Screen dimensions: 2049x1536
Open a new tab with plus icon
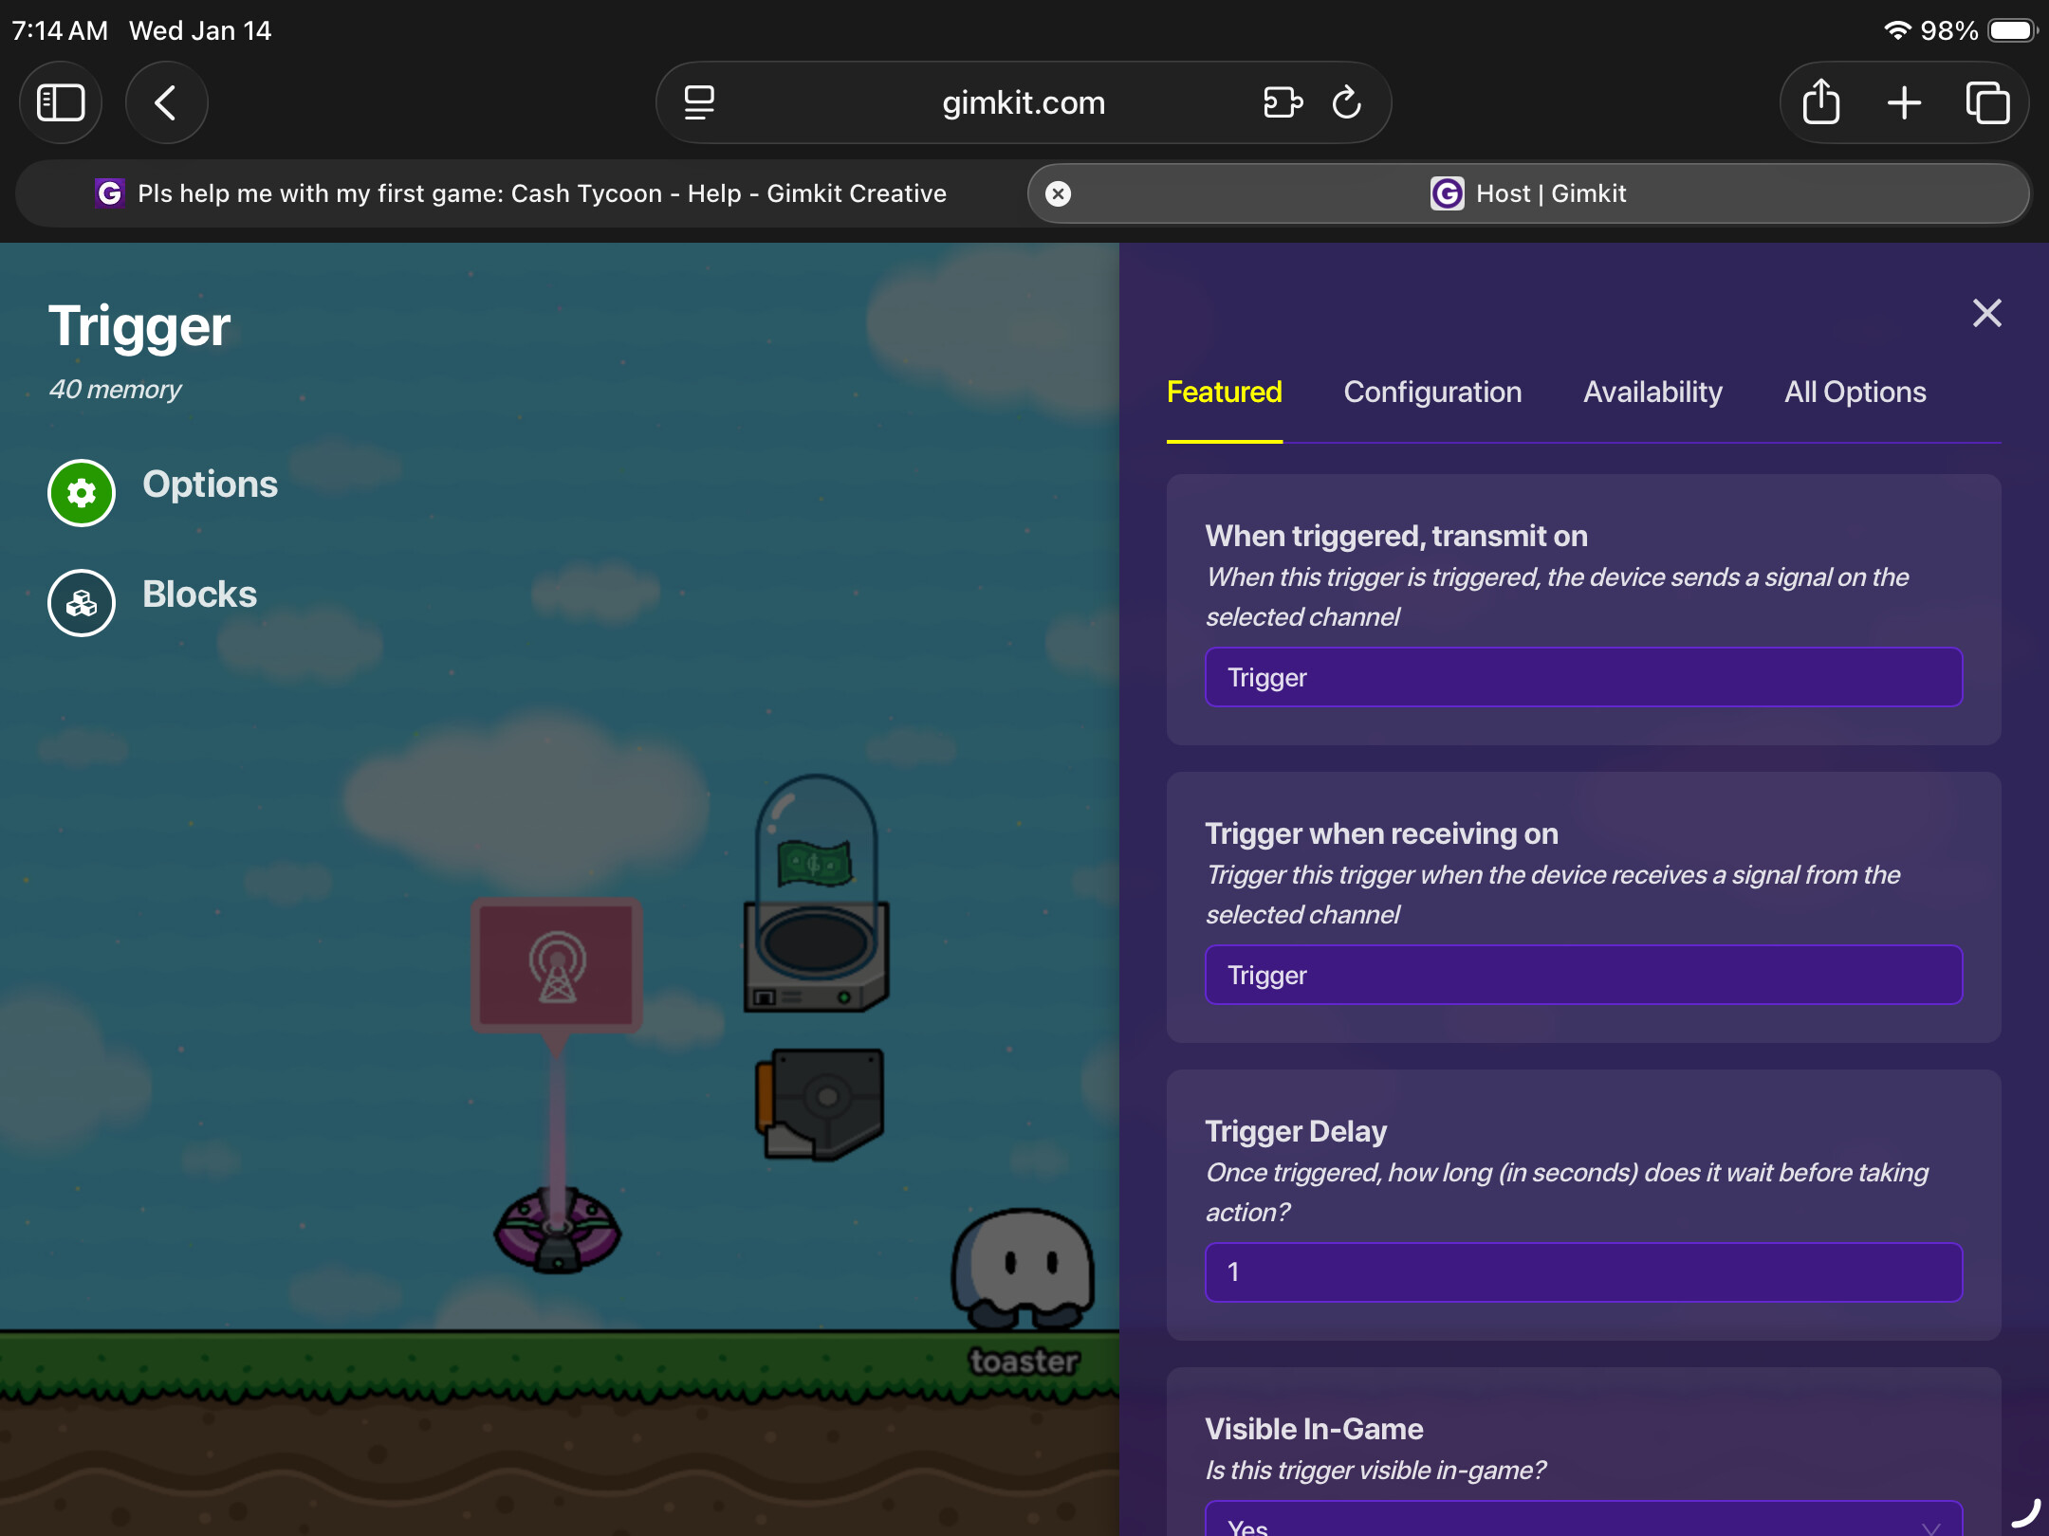click(x=1904, y=102)
